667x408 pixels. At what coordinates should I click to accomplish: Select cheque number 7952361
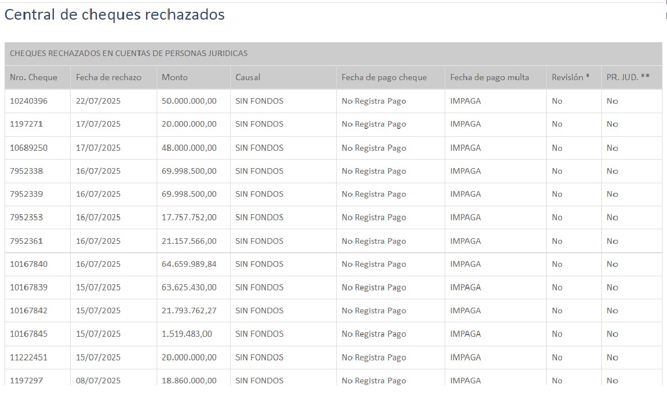pyautogui.click(x=26, y=241)
